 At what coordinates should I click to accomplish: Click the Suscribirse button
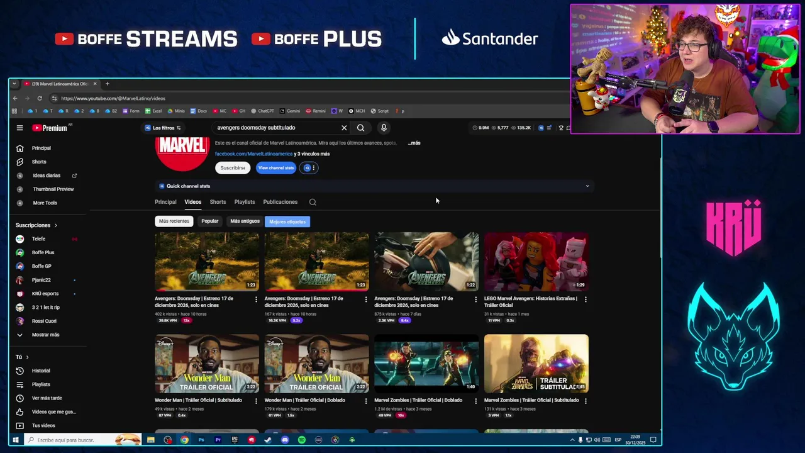click(x=233, y=168)
